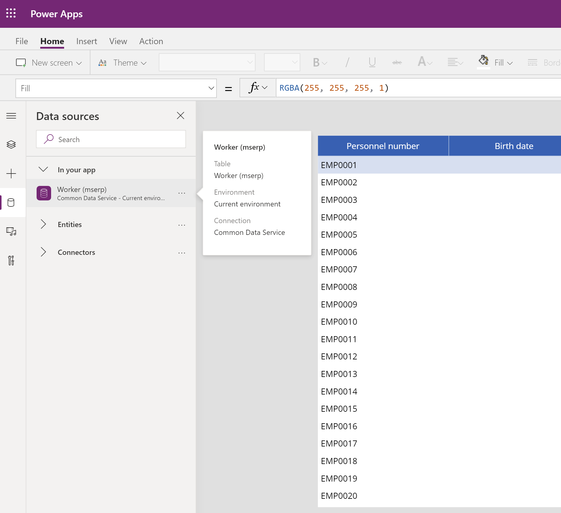Image resolution: width=561 pixels, height=513 pixels.
Task: Open the Fill color dropdown arrow
Action: (510, 63)
